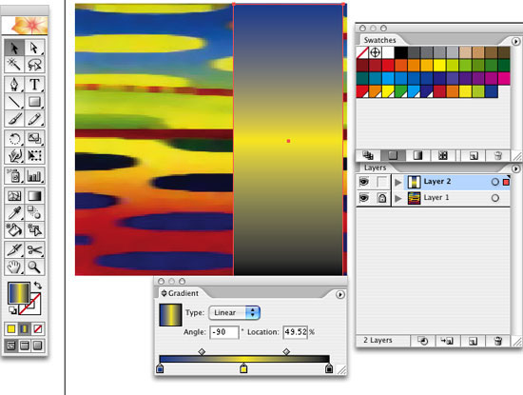Select the Rotate tool

[x=14, y=138]
